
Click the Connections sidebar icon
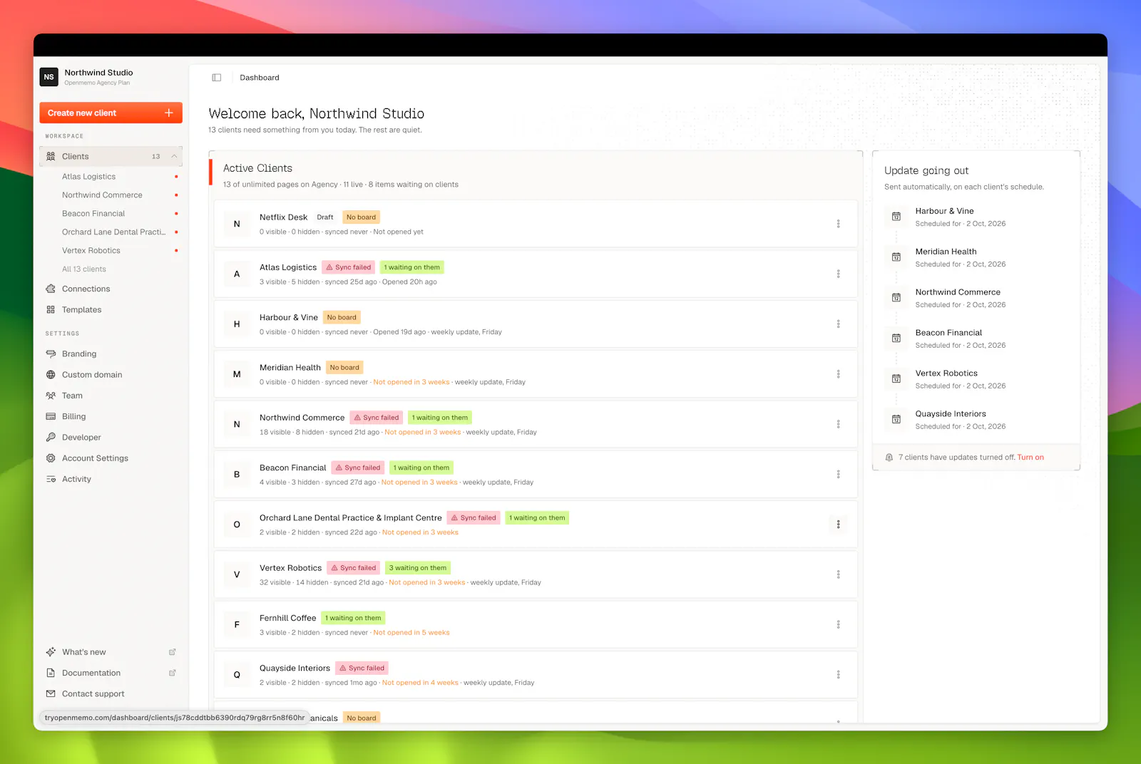pos(51,289)
